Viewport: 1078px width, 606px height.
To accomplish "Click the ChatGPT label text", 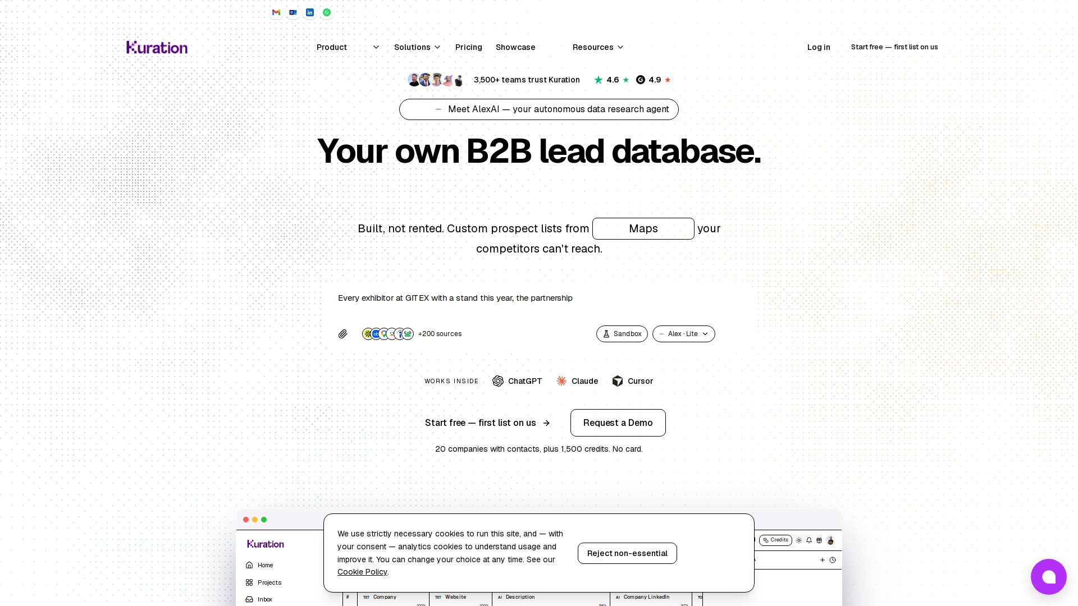I will 525,381.
